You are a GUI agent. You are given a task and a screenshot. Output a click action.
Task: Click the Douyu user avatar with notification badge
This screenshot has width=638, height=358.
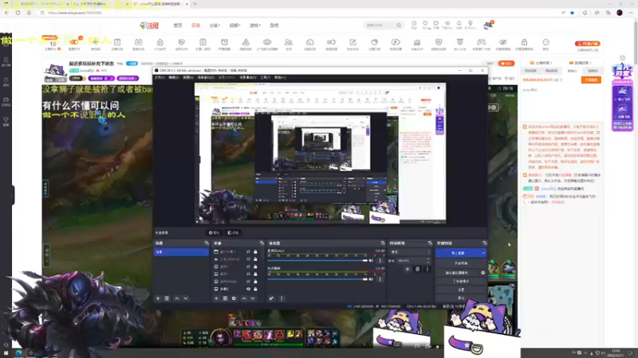(x=488, y=25)
